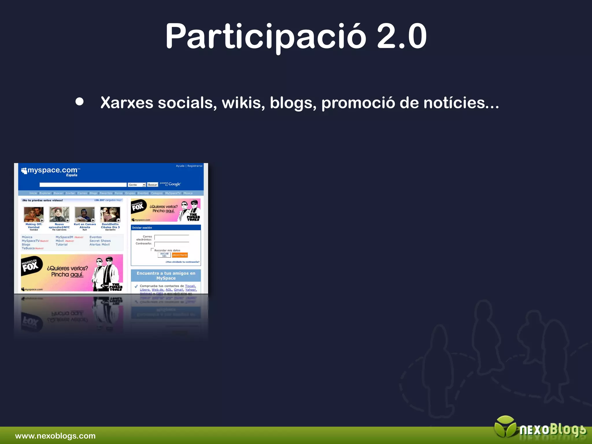Open the Gente search category dropdown

click(137, 185)
